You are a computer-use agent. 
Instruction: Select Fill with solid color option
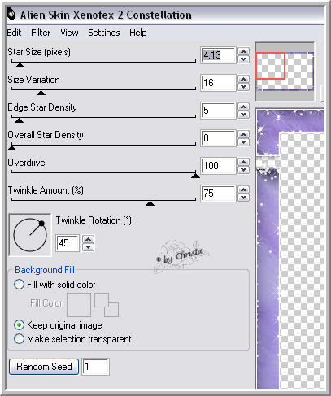tap(19, 285)
